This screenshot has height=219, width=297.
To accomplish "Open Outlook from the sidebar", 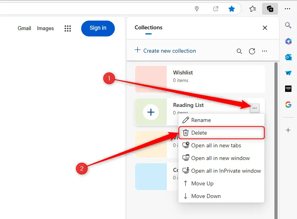I will (288, 57).
